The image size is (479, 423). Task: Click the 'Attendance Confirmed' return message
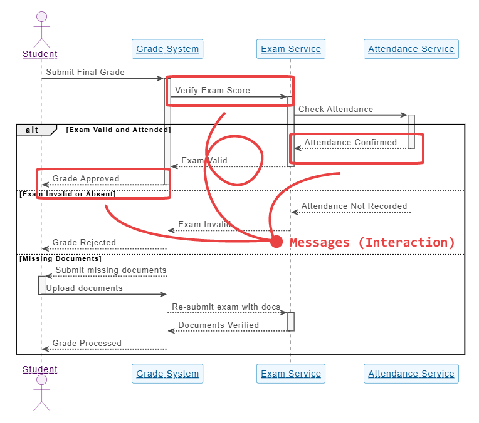(x=350, y=142)
